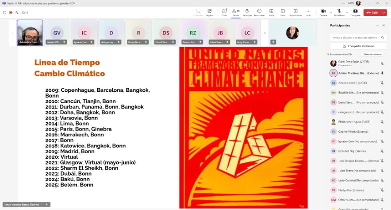The width and height of the screenshot is (391, 210).
Task: Select Jose Enrique Linares in participant list
Action: click(x=356, y=161)
